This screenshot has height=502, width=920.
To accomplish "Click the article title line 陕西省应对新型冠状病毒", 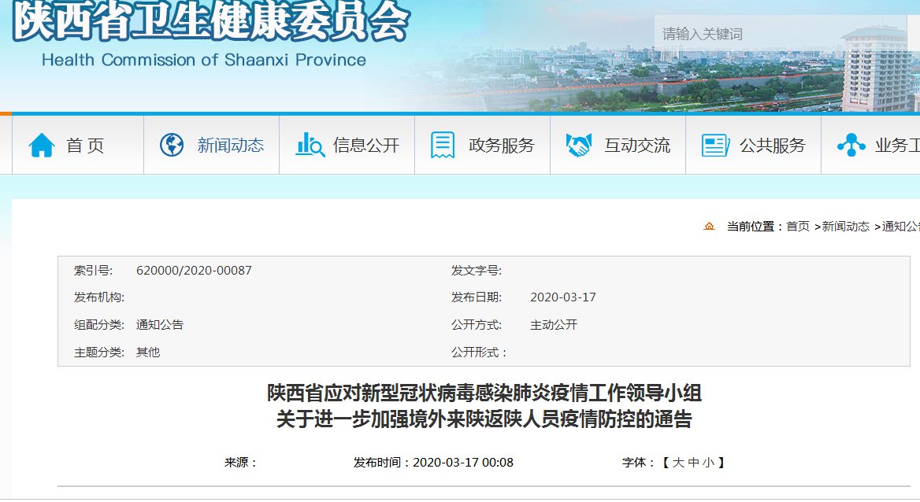I will point(484,393).
